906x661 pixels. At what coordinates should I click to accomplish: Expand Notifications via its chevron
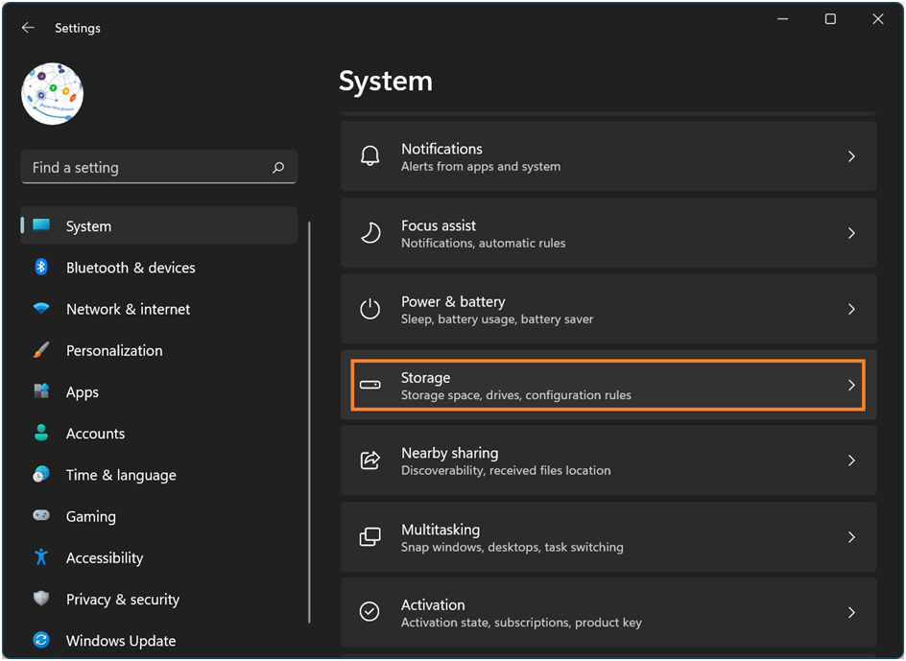(851, 156)
